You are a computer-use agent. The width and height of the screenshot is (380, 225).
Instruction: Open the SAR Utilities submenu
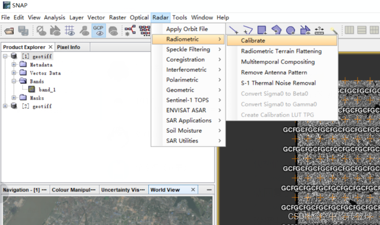click(x=188, y=141)
